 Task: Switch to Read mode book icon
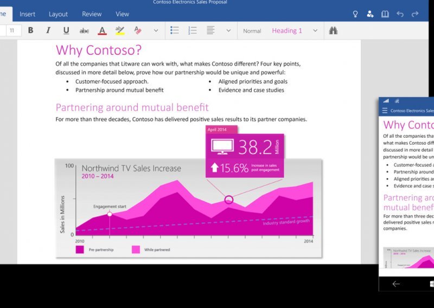385,14
